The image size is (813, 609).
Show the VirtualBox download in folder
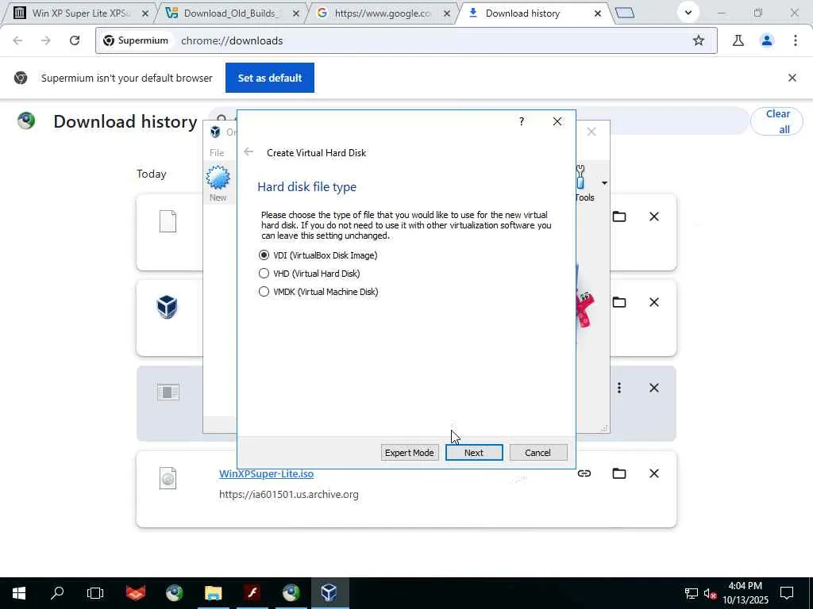click(x=619, y=302)
